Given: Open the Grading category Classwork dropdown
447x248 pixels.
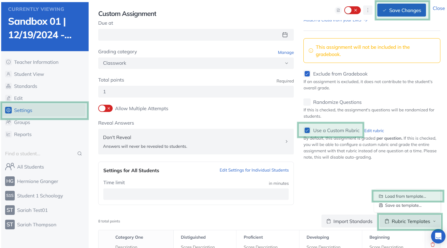Looking at the screenshot, I should (196, 63).
